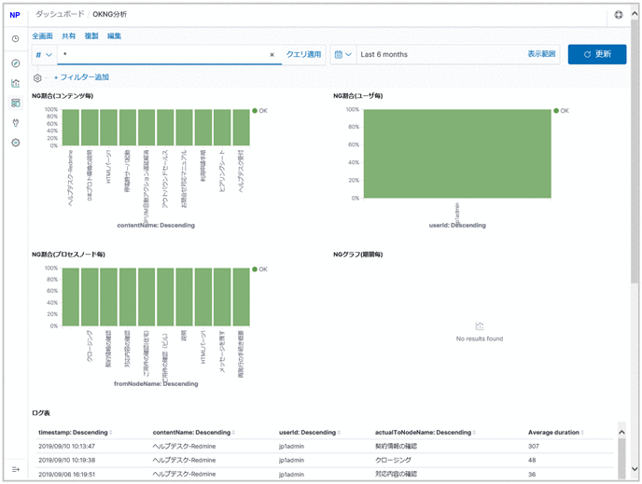Toggle the OK legend in the NG割合(ユーザ毎) chart
This screenshot has width=642, height=484.
tap(561, 110)
